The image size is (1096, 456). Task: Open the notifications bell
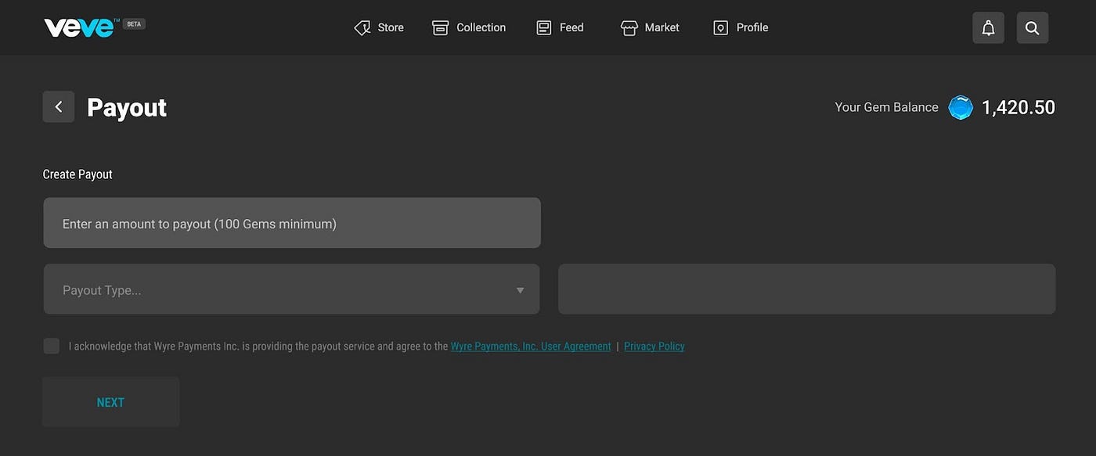click(x=988, y=27)
